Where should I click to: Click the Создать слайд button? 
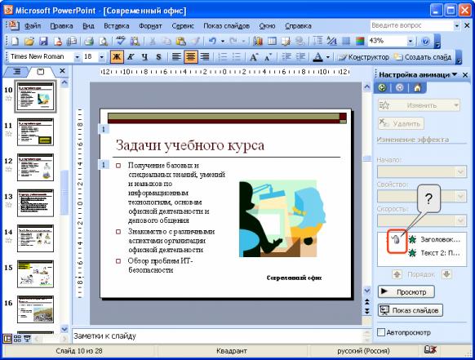tap(423, 57)
